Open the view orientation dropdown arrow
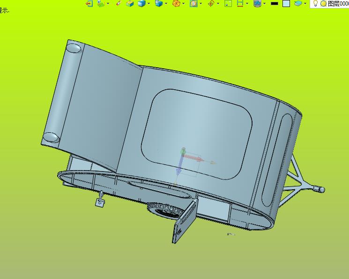The width and height of the screenshot is (349, 279). pos(166,4)
